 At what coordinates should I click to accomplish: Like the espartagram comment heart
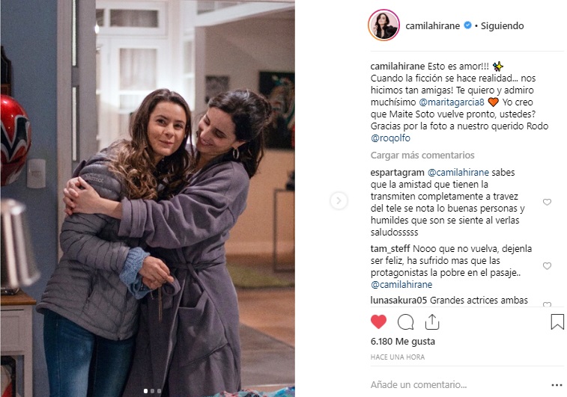click(547, 202)
